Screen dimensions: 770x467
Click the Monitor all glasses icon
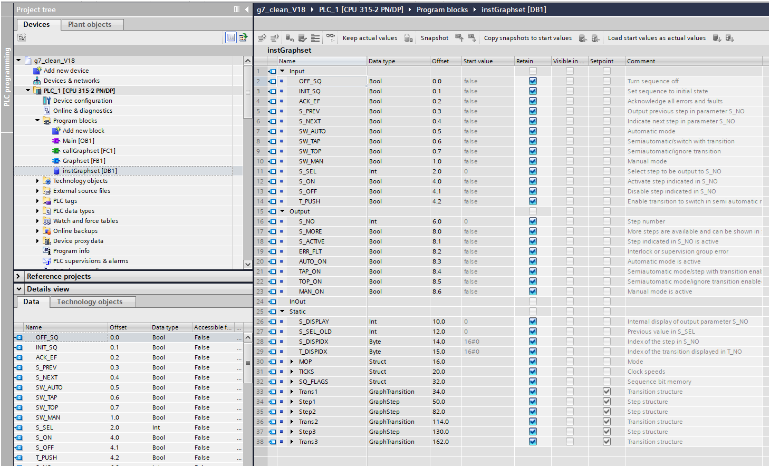(331, 38)
